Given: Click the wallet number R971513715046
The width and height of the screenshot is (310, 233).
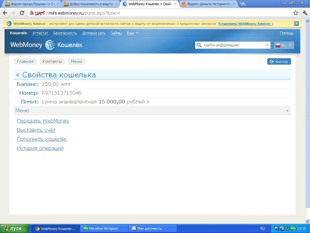Looking at the screenshot, I should tap(62, 93).
